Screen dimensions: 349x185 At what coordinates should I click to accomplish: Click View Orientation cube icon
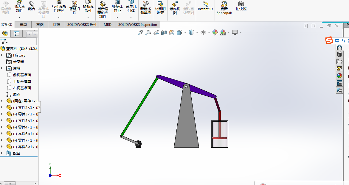(179, 33)
